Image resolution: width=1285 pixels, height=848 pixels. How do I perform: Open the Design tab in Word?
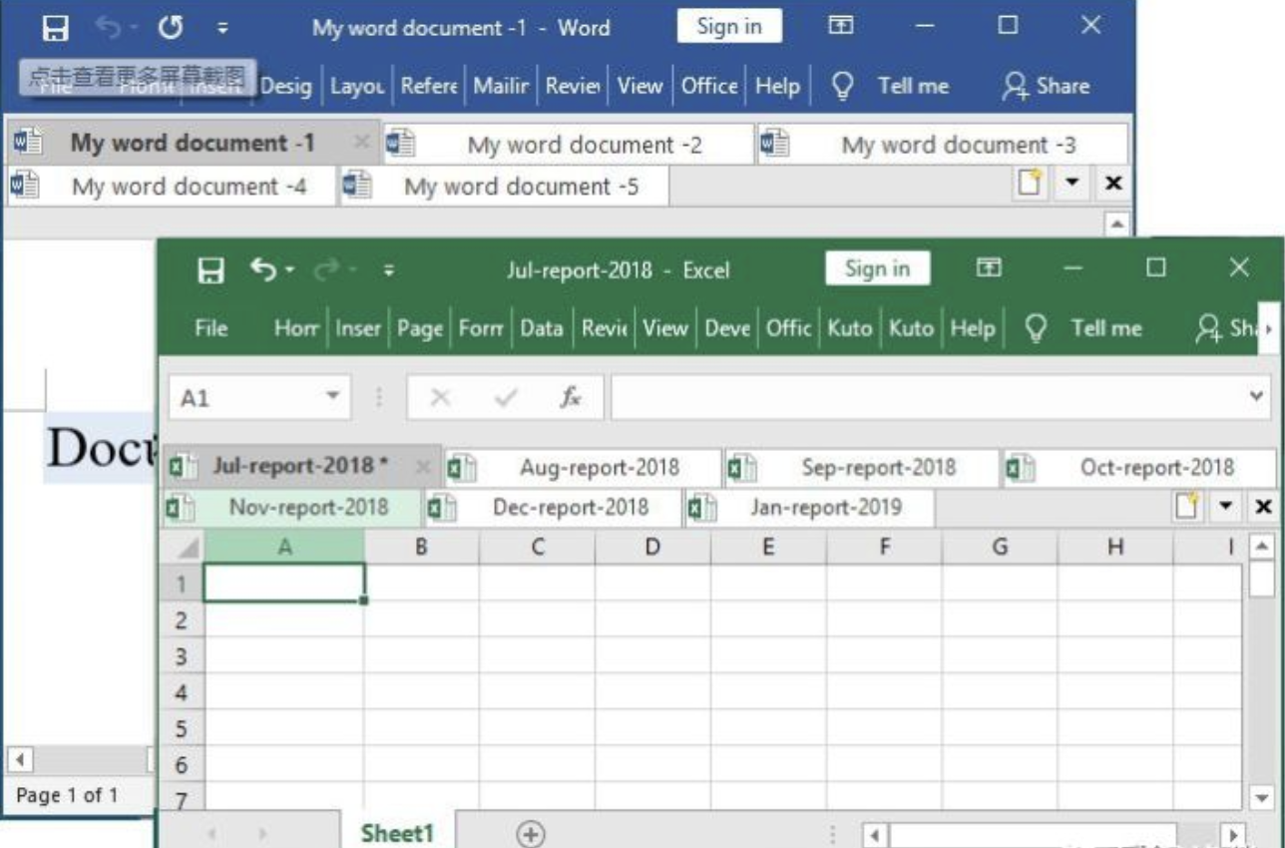(285, 86)
